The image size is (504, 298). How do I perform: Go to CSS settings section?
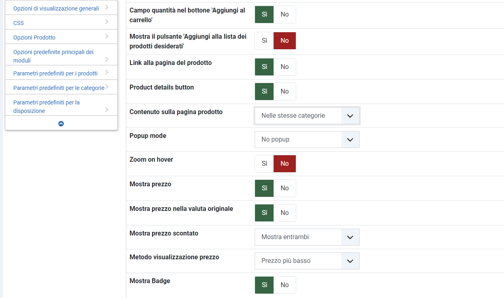click(x=19, y=23)
